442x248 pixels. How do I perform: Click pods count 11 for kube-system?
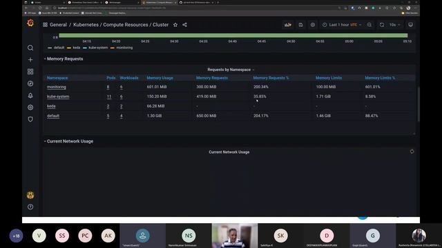tap(109, 96)
